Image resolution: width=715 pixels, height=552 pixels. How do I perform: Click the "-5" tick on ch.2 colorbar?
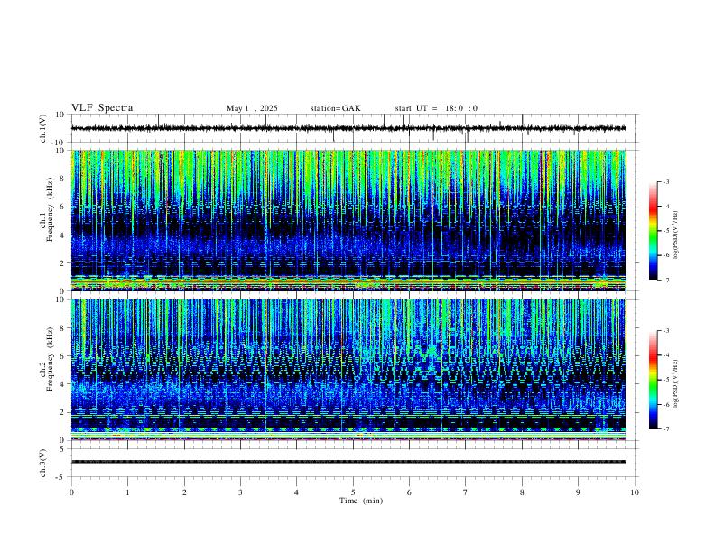tap(665, 380)
